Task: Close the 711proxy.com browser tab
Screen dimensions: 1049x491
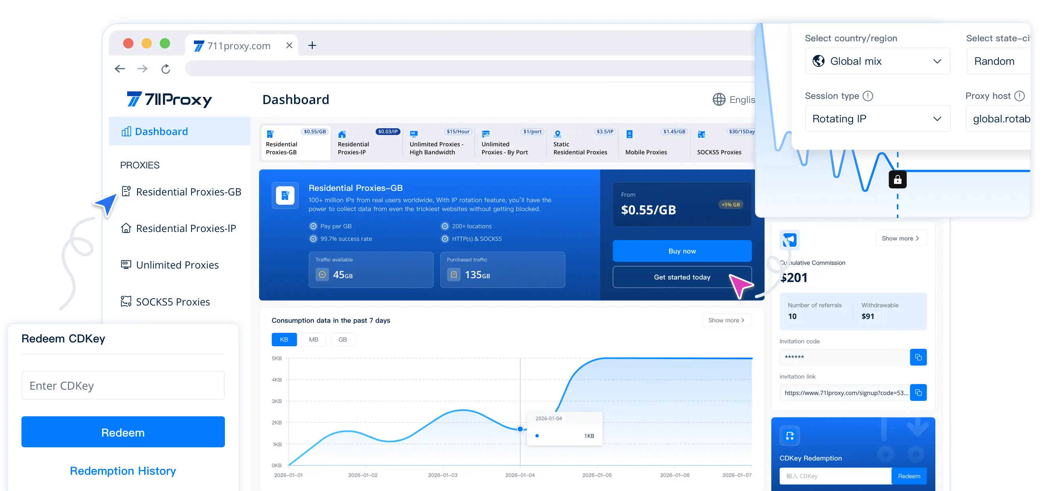Action: click(x=289, y=45)
